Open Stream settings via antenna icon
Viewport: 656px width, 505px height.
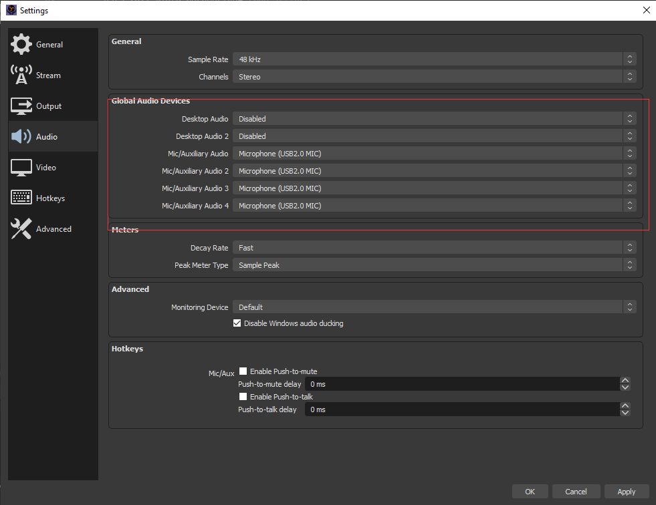[21, 75]
